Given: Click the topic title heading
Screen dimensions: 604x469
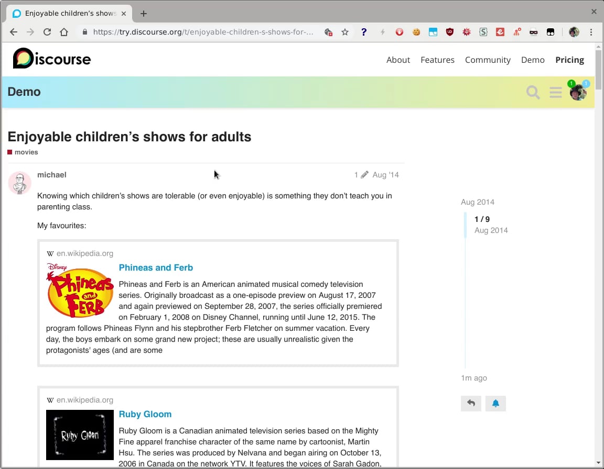Looking at the screenshot, I should pos(130,137).
